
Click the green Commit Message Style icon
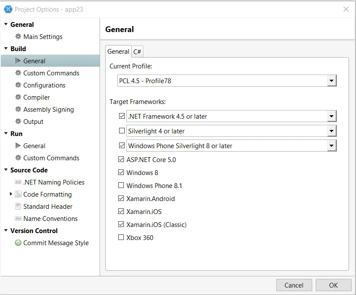click(x=18, y=243)
